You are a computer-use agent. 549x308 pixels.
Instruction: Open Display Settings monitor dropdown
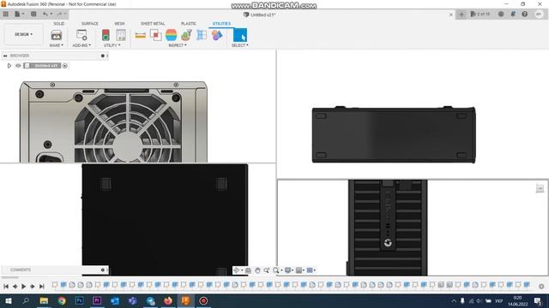click(288, 270)
